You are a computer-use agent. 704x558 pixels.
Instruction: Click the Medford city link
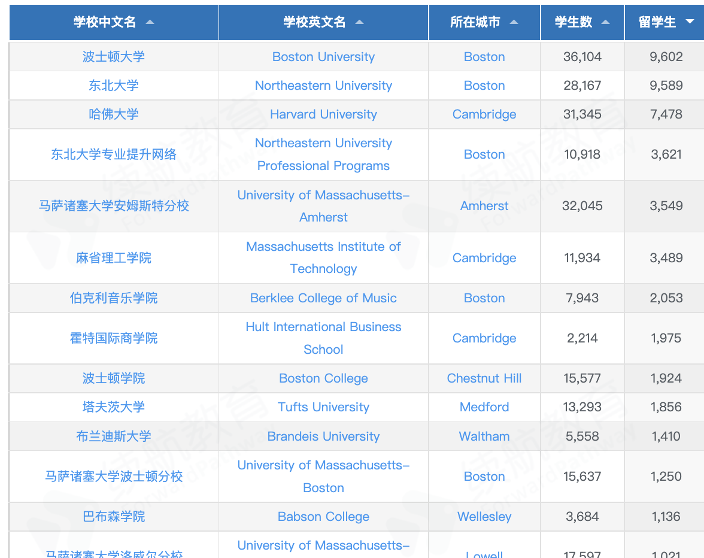pyautogui.click(x=484, y=407)
